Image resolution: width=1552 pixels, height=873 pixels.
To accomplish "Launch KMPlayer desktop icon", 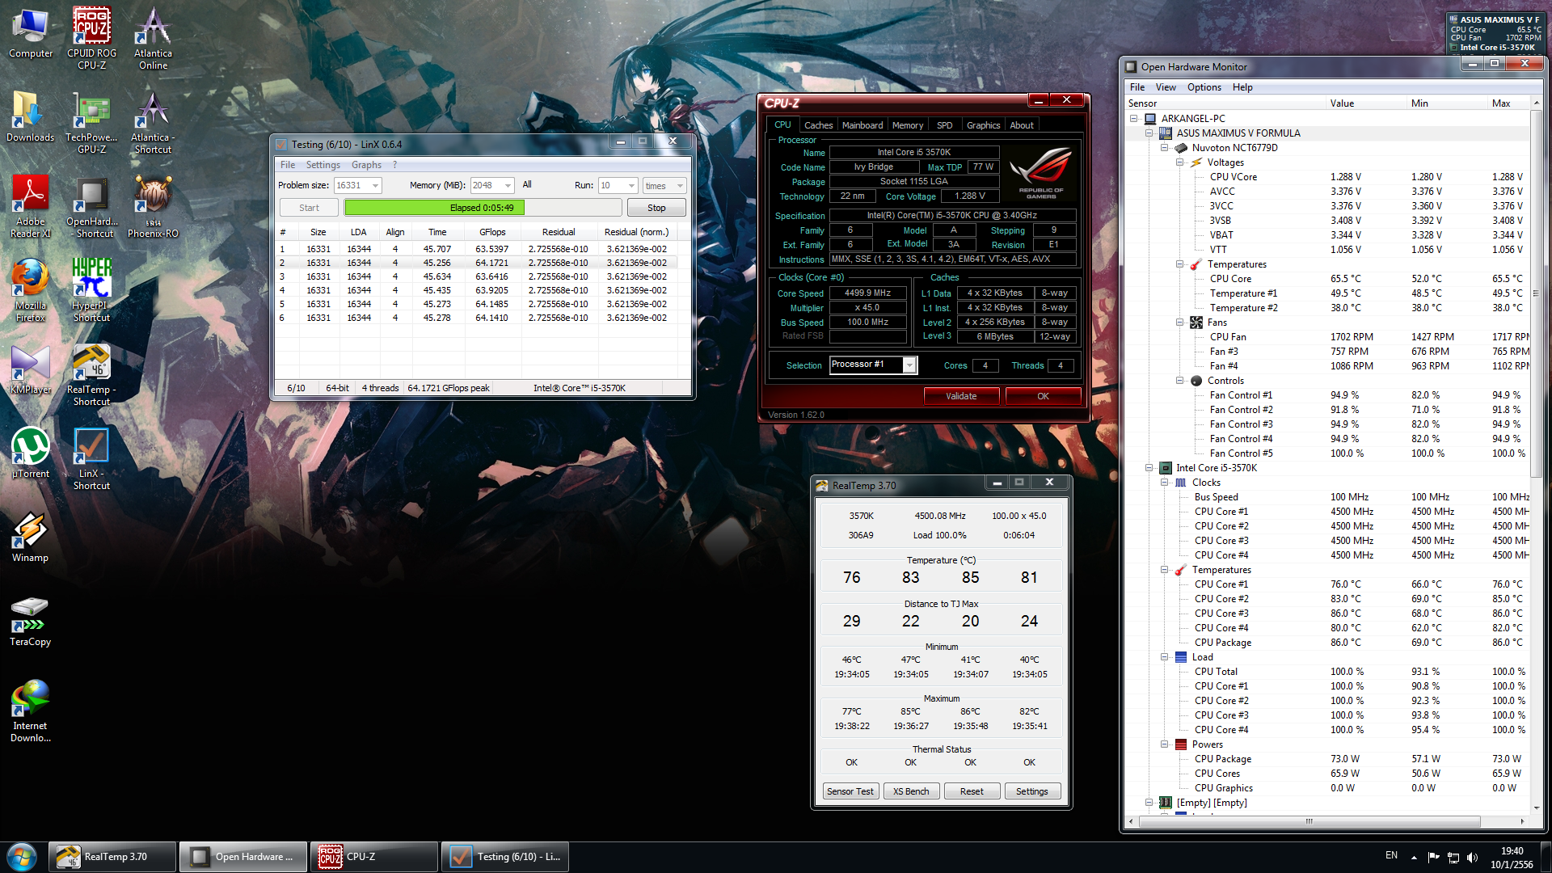I will (31, 369).
